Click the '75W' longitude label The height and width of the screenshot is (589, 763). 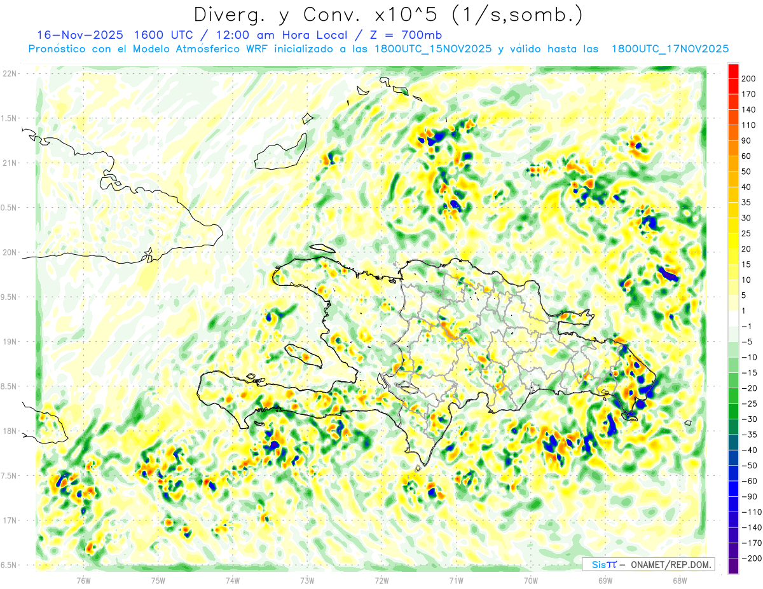[x=158, y=580]
